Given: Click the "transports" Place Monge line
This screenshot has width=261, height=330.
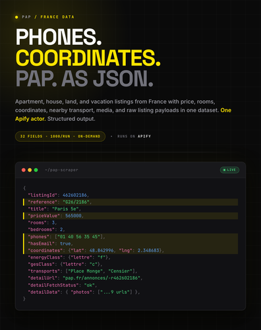Looking at the screenshot, I should tap(82, 271).
